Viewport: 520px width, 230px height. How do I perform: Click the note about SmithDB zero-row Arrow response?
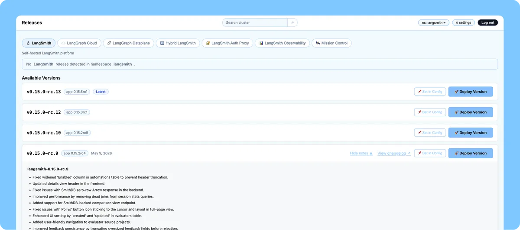click(x=88, y=190)
